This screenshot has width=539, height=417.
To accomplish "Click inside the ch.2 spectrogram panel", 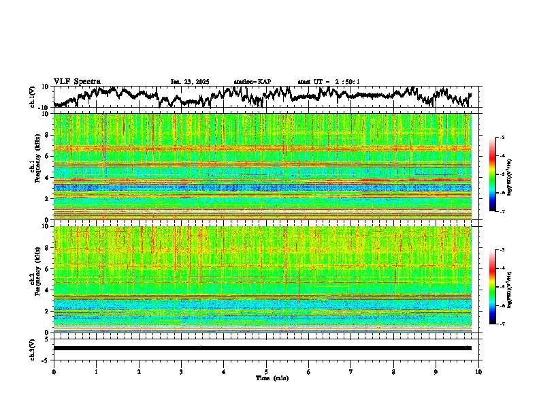I will [263, 279].
